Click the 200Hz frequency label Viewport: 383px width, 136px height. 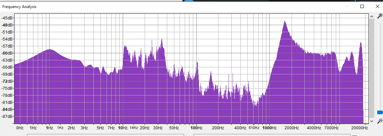tap(218, 128)
